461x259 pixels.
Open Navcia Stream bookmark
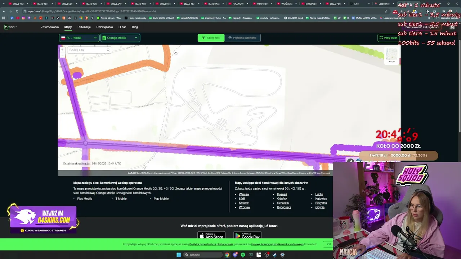pyautogui.click(x=109, y=18)
